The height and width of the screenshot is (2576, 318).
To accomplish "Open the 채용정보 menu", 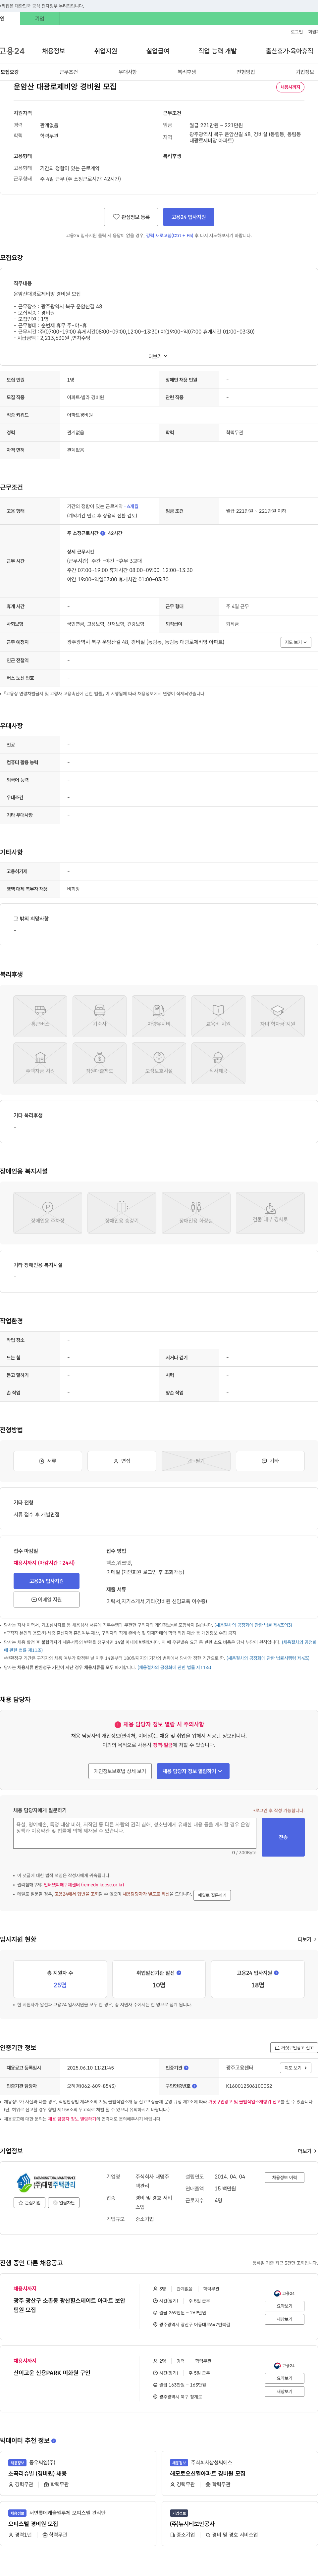I will [x=54, y=51].
